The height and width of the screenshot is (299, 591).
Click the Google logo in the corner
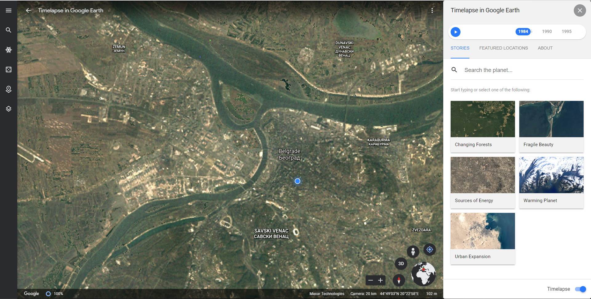pos(31,293)
